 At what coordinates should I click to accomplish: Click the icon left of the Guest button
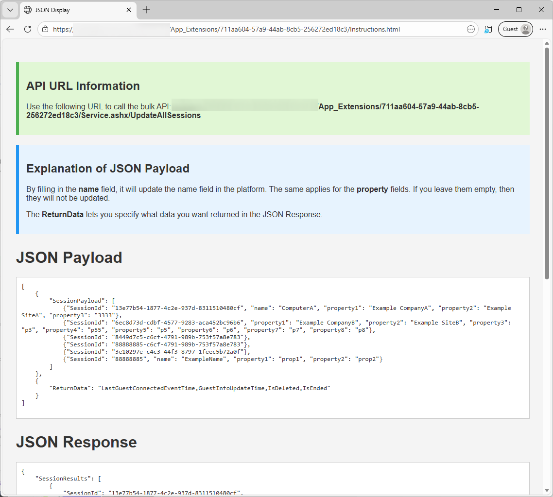(x=488, y=29)
